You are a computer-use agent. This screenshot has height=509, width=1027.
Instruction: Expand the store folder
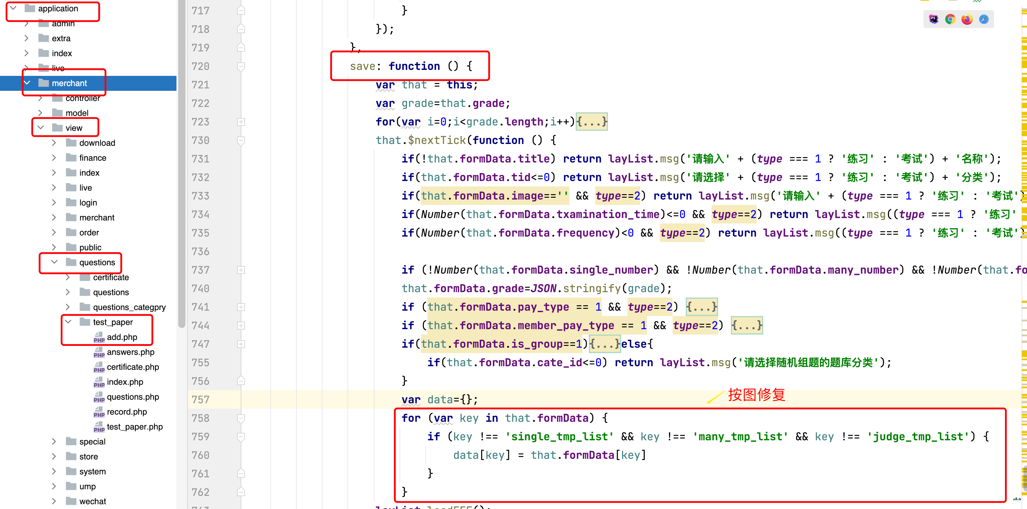(54, 456)
